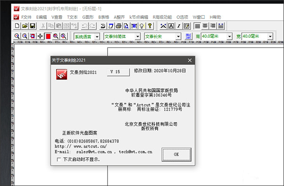Screen dimensions: 284x186
Task: Open the O选项 menu
Action: pos(182,17)
